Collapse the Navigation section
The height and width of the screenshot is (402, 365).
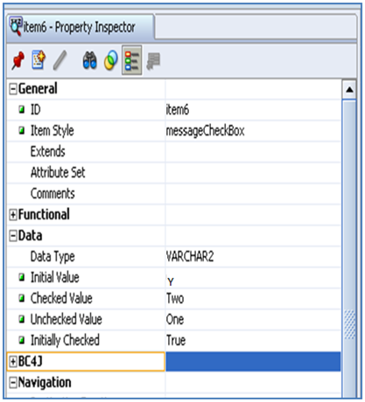tap(13, 383)
